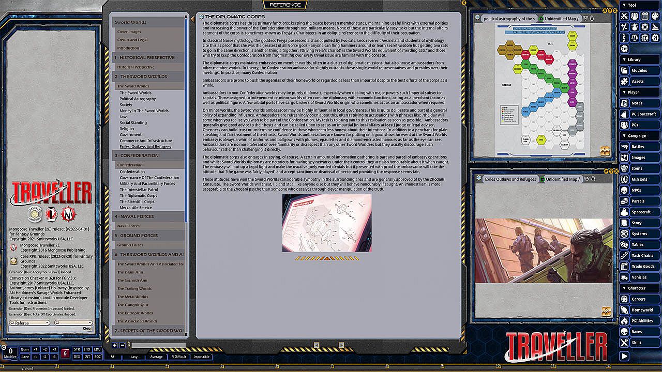The height and width of the screenshot is (372, 662).
Task: Open Political Astrography index entry
Action: pos(138,99)
